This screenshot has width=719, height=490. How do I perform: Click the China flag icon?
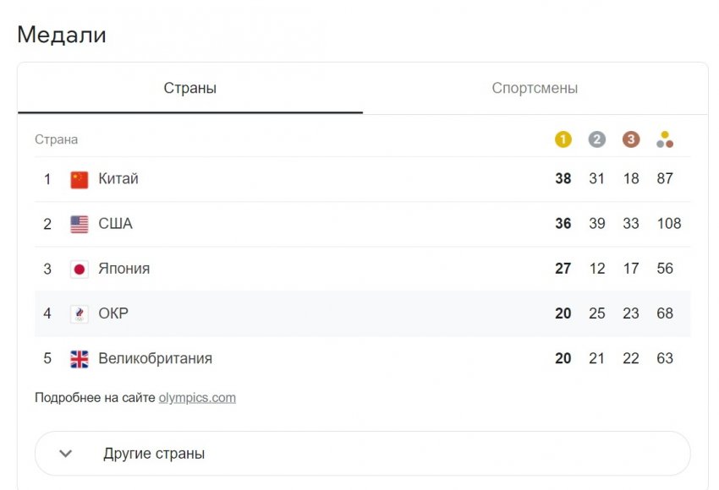(80, 178)
